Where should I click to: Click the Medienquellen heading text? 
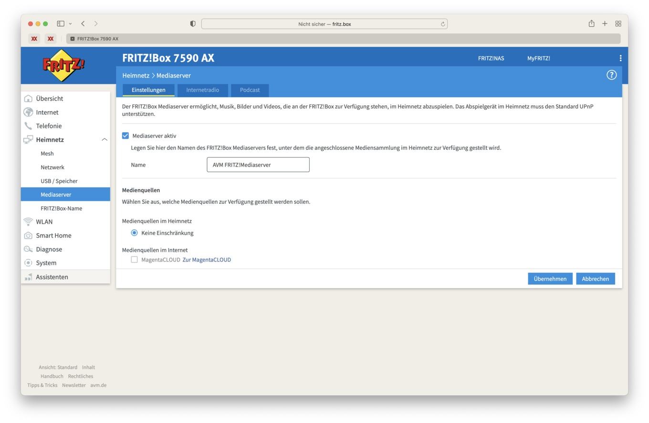pos(141,190)
